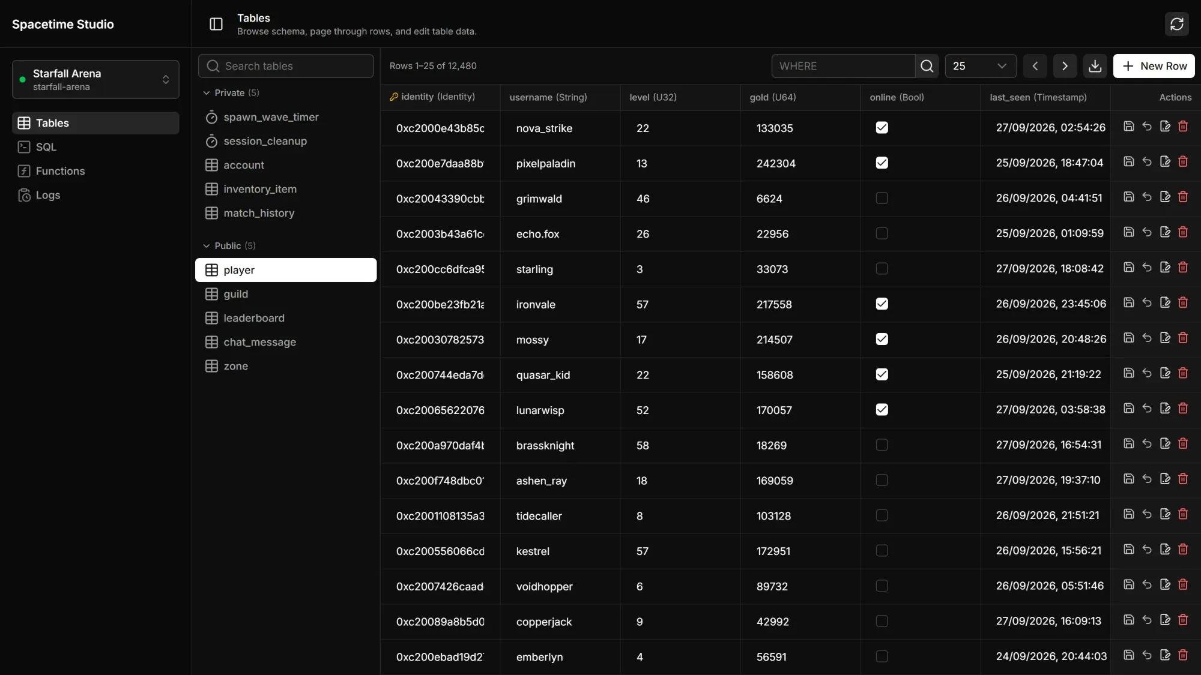This screenshot has width=1201, height=675.
Task: Select the inventory_item table
Action: (286, 189)
